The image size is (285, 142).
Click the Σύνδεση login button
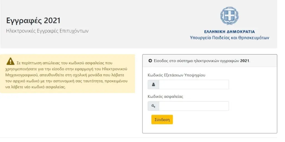pyautogui.click(x=162, y=119)
